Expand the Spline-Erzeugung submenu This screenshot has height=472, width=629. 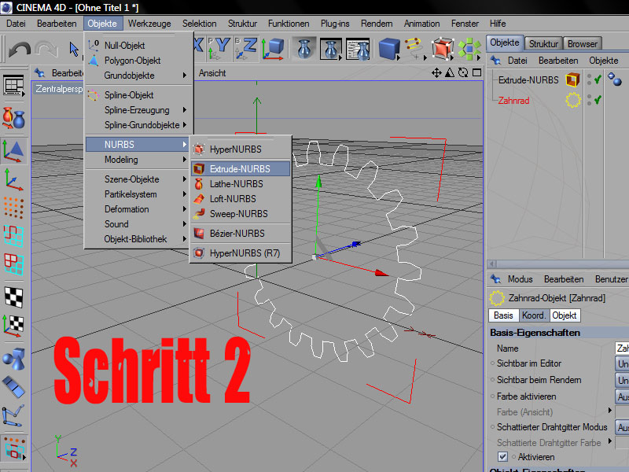point(138,110)
